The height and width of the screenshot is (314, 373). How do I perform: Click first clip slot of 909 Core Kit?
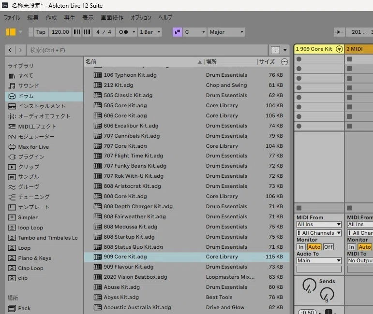(319, 59)
